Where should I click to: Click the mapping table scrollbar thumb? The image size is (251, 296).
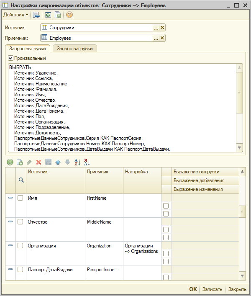[242, 211]
